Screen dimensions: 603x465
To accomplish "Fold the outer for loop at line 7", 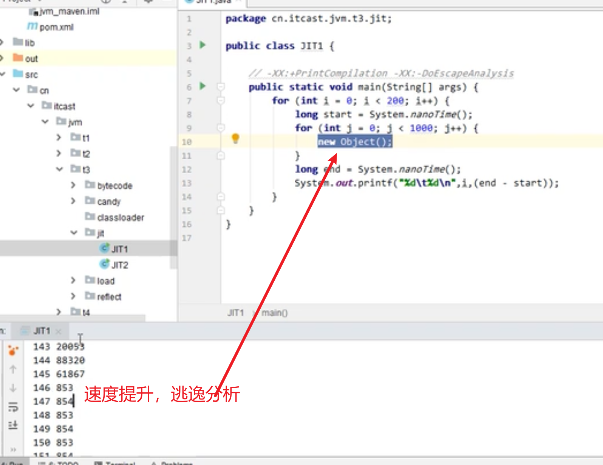I will point(221,101).
